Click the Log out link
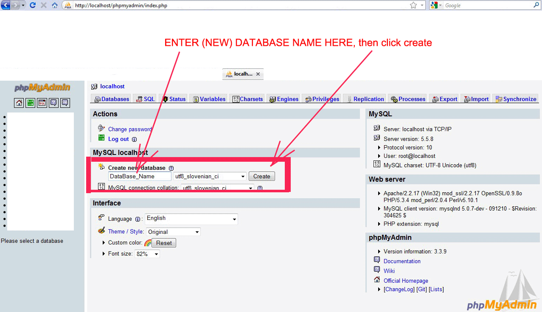 [118, 139]
